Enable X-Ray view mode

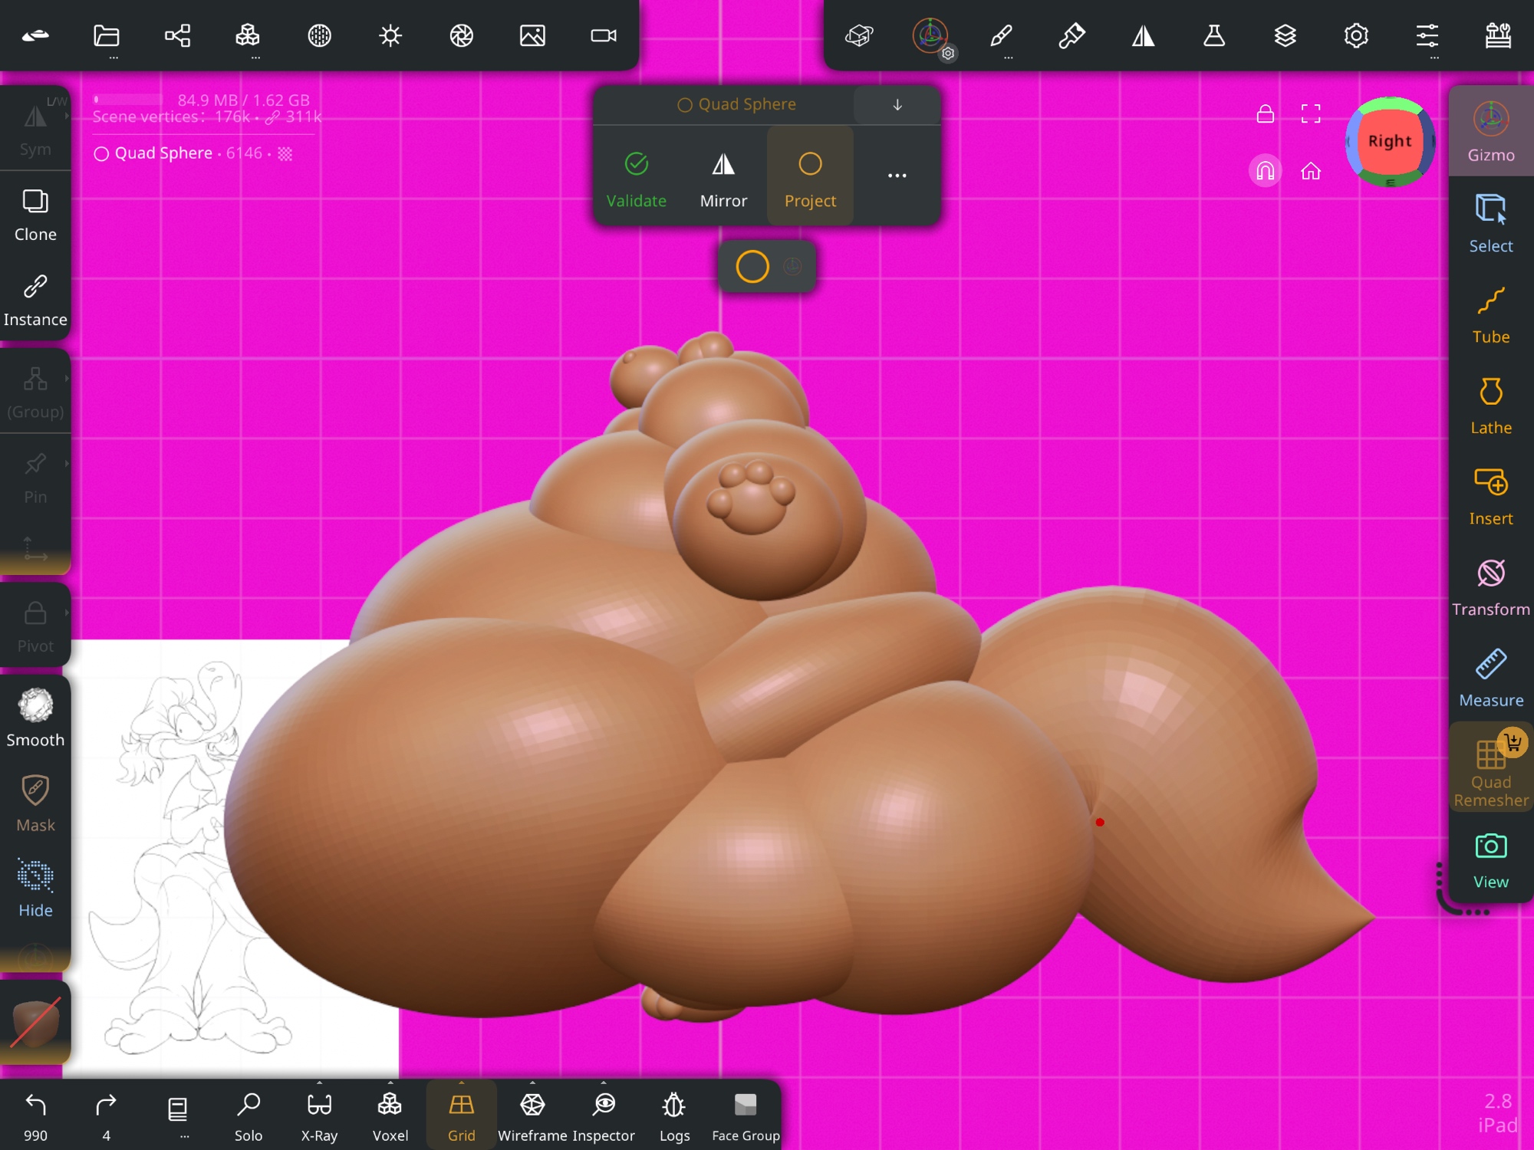[x=319, y=1115]
